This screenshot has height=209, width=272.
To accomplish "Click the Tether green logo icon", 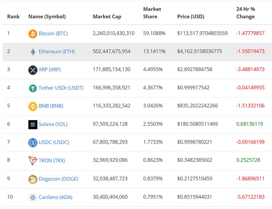I will click(x=33, y=88).
